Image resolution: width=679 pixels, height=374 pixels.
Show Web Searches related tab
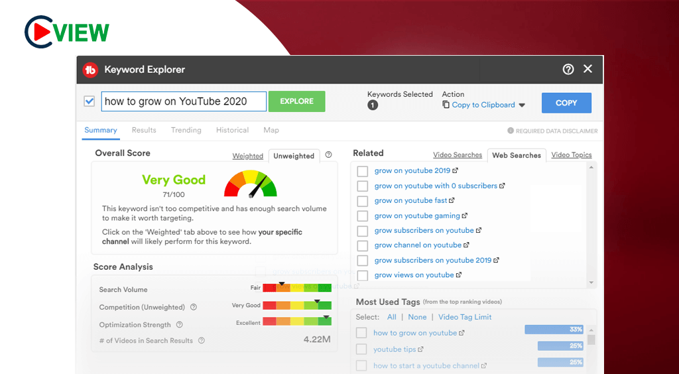point(517,155)
